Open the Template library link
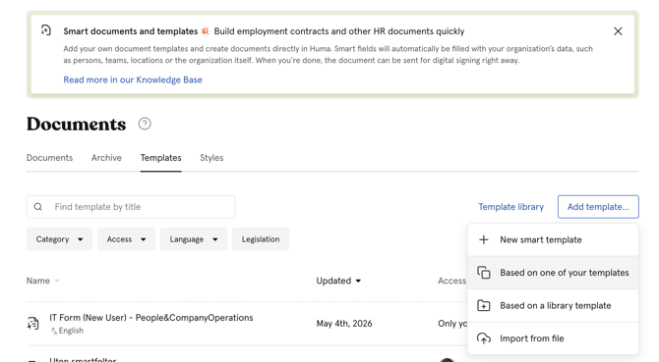This screenshot has width=659, height=362. pos(511,207)
